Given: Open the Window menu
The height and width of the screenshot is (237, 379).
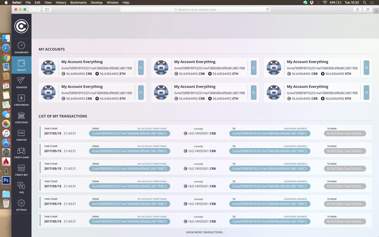Looking at the screenshot, I should 113,3.
